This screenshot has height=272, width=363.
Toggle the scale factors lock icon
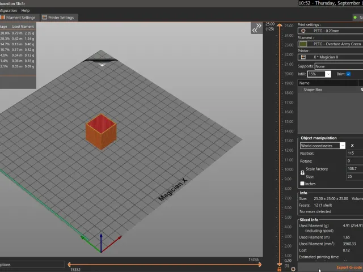pyautogui.click(x=302, y=173)
